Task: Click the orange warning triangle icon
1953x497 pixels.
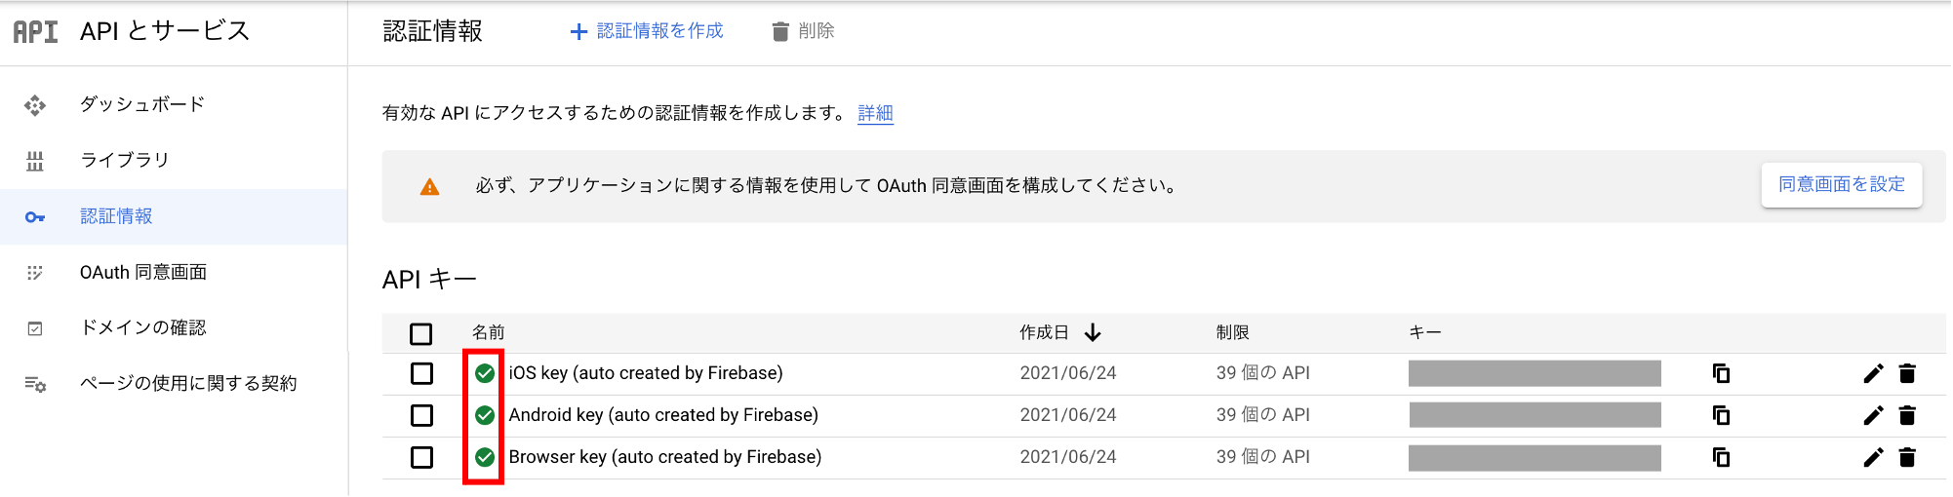Action: pos(429,186)
